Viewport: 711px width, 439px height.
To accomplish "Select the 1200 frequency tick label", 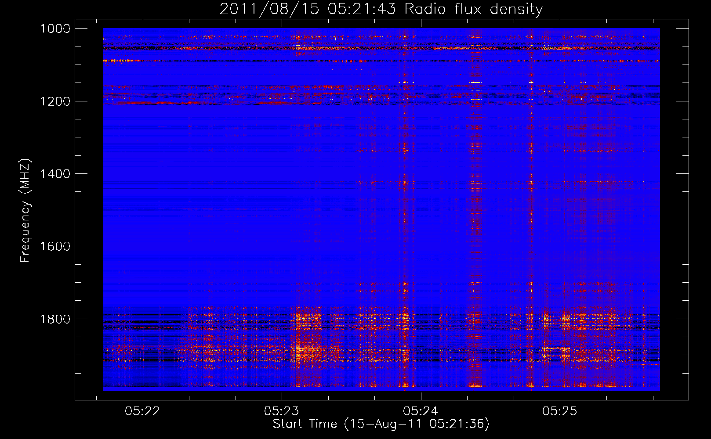I will click(x=55, y=101).
